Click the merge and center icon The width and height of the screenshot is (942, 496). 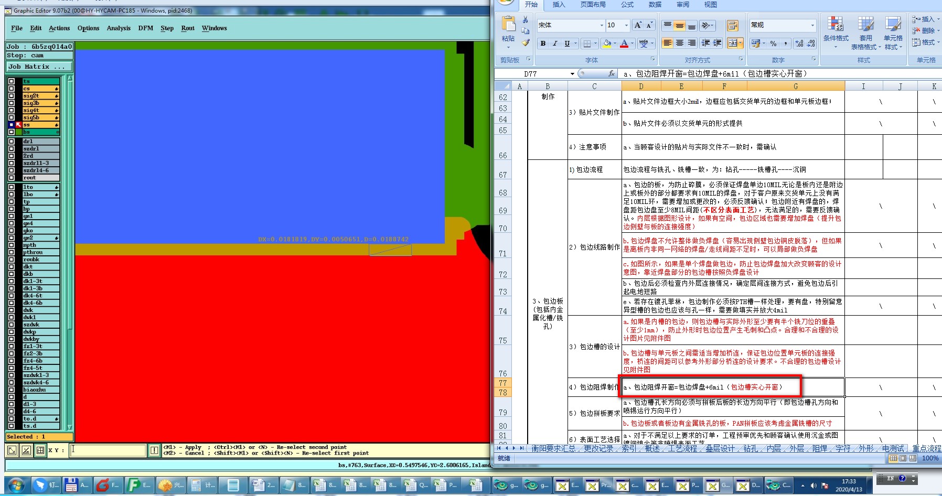(x=732, y=43)
